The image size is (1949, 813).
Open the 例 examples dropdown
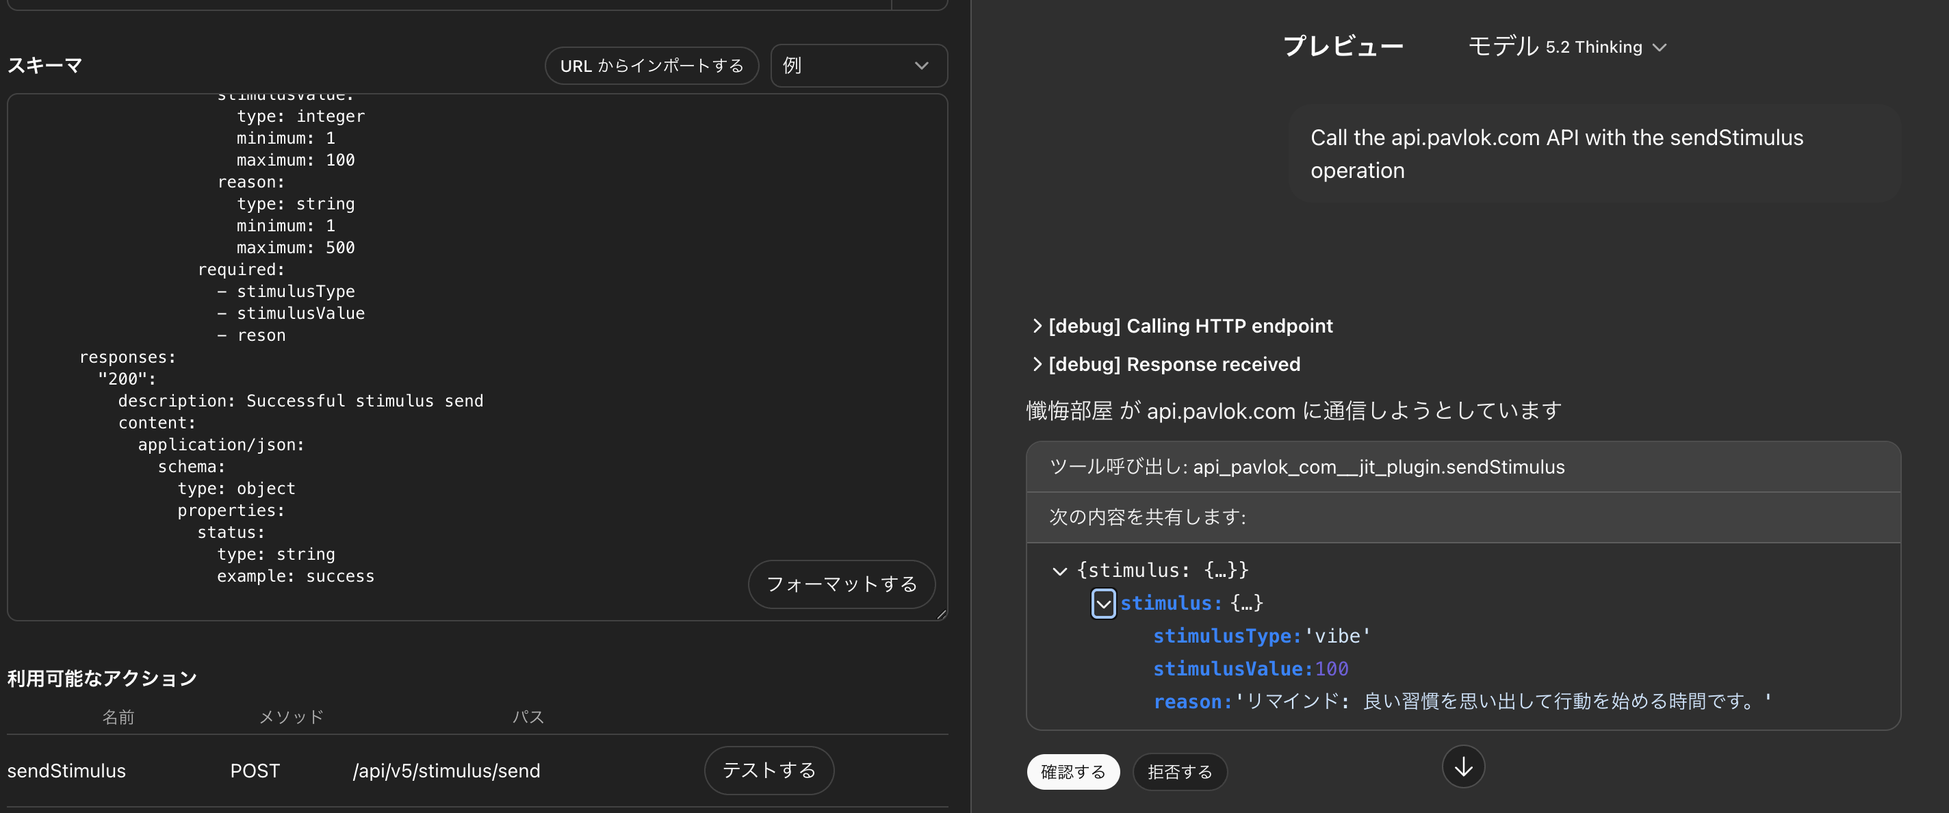(x=858, y=66)
